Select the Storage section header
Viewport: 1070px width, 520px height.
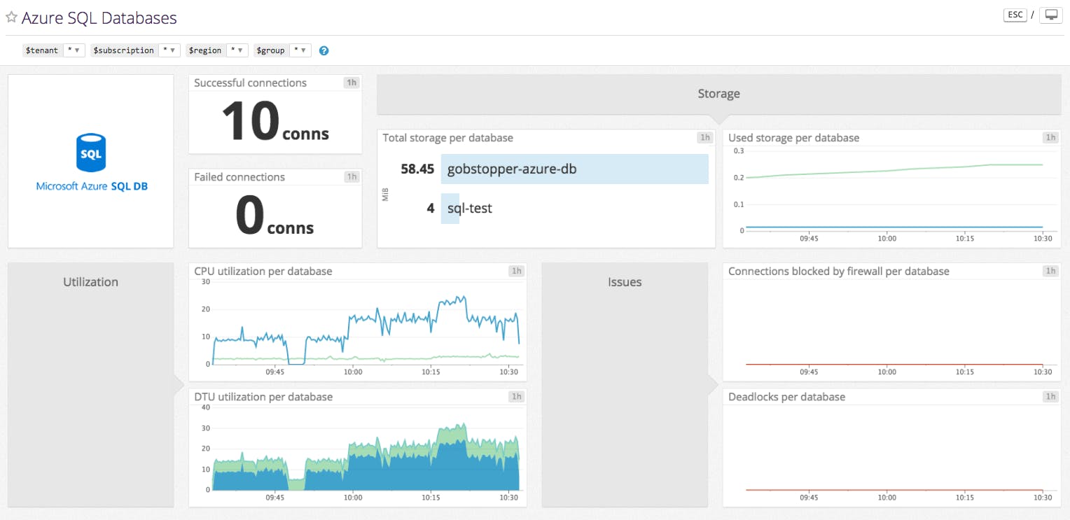point(718,93)
